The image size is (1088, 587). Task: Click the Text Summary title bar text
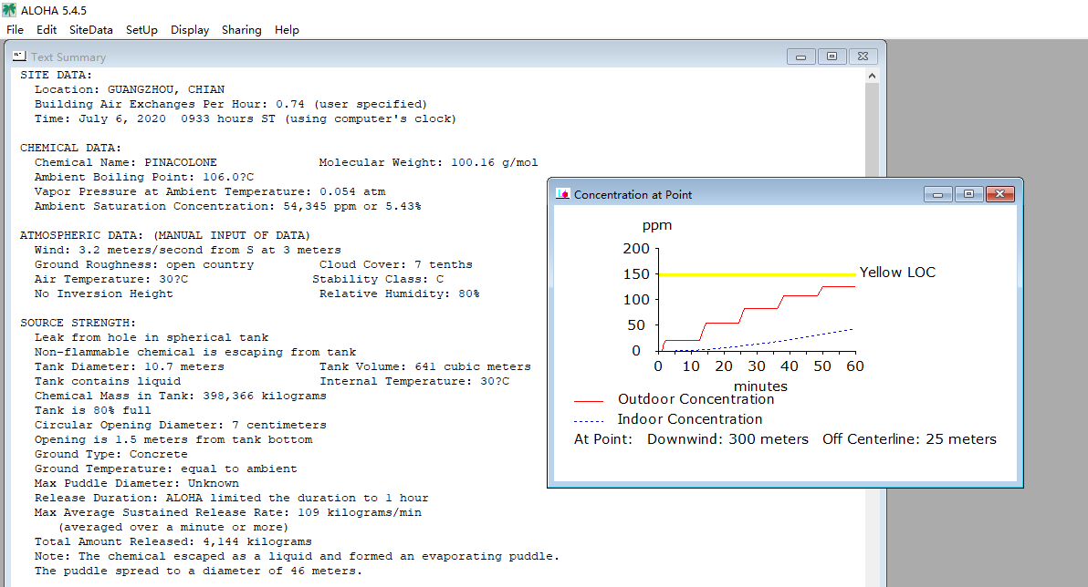coord(68,57)
